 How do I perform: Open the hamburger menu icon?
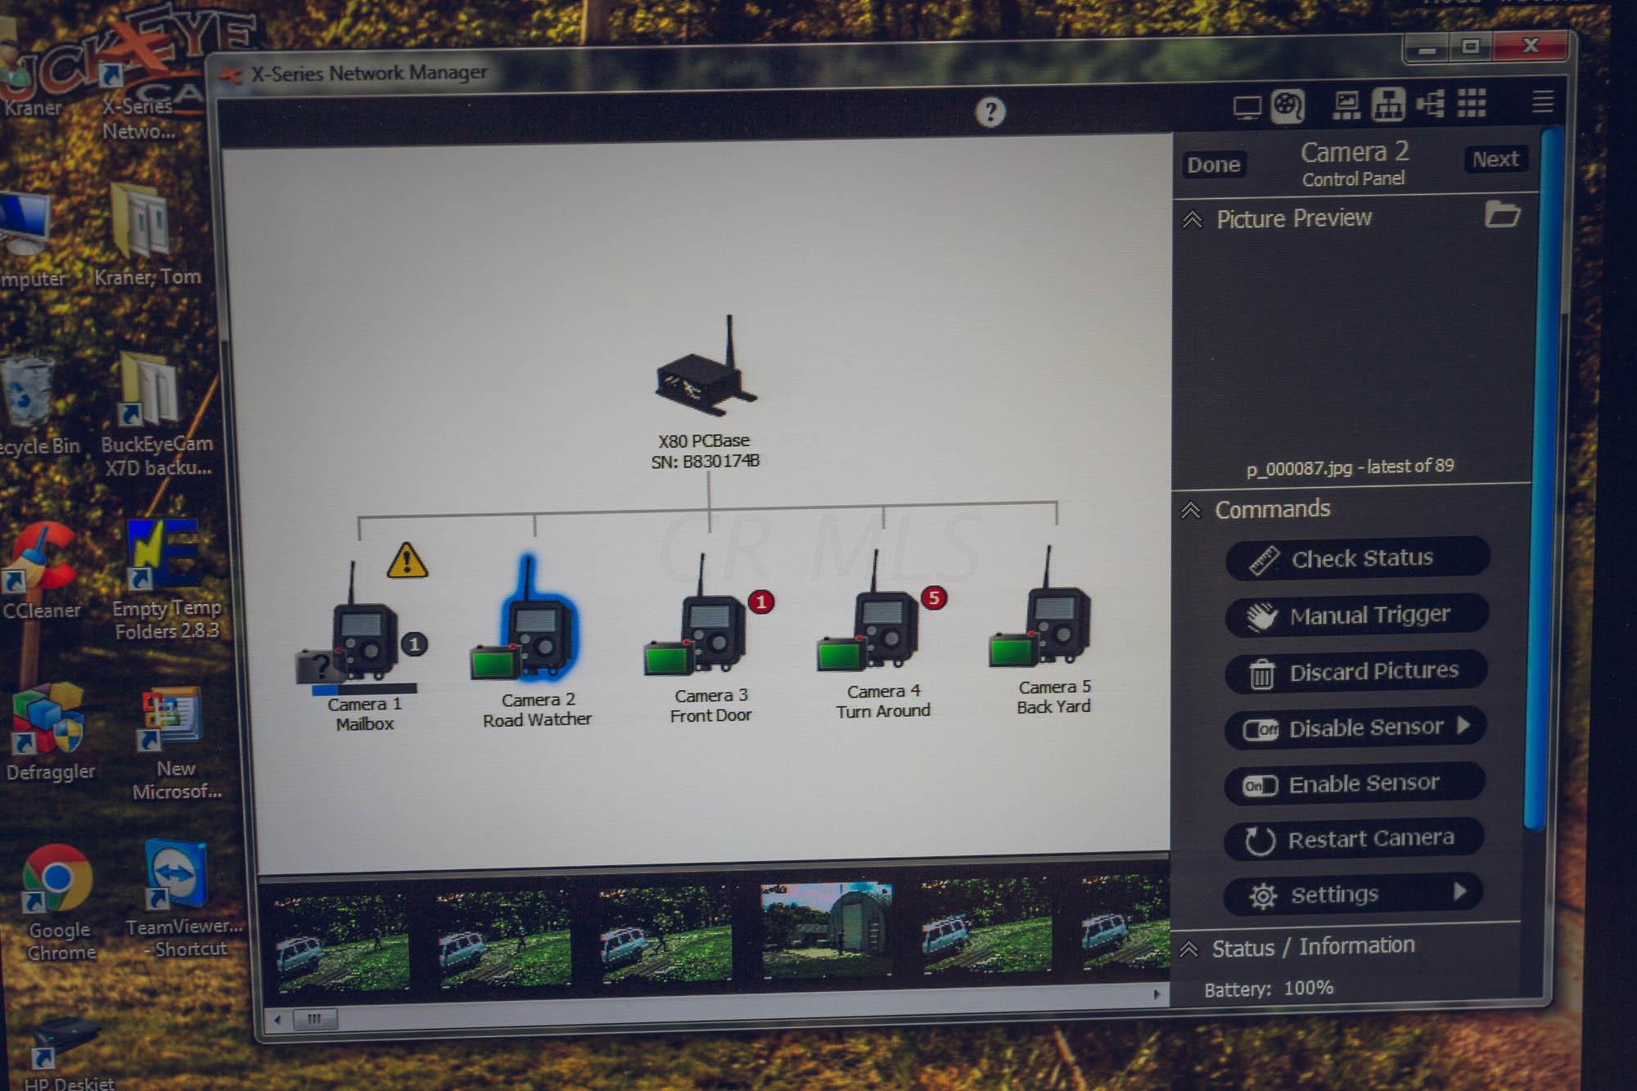coord(1542,102)
